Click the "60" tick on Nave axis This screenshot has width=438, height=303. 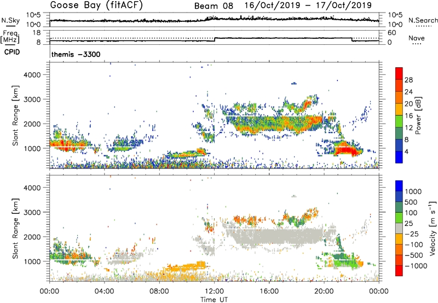coord(391,33)
